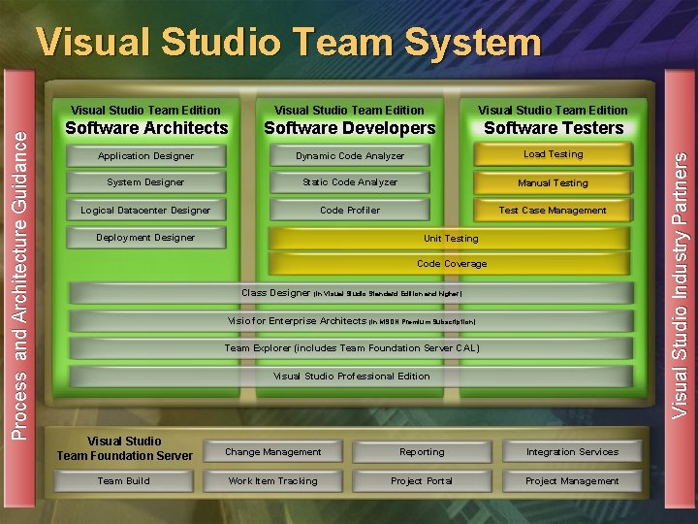The image size is (698, 524).
Task: Click Visual Studio Team Foundation Server label
Action: (125, 448)
